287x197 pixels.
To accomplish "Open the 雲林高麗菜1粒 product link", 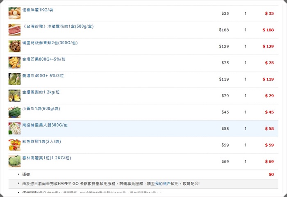I will [46, 158].
